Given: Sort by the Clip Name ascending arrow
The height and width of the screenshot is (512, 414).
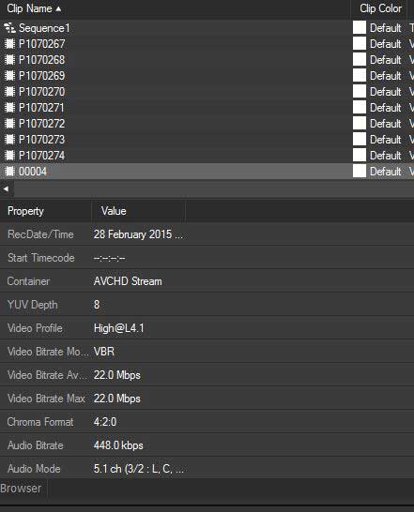Looking at the screenshot, I should (x=58, y=8).
